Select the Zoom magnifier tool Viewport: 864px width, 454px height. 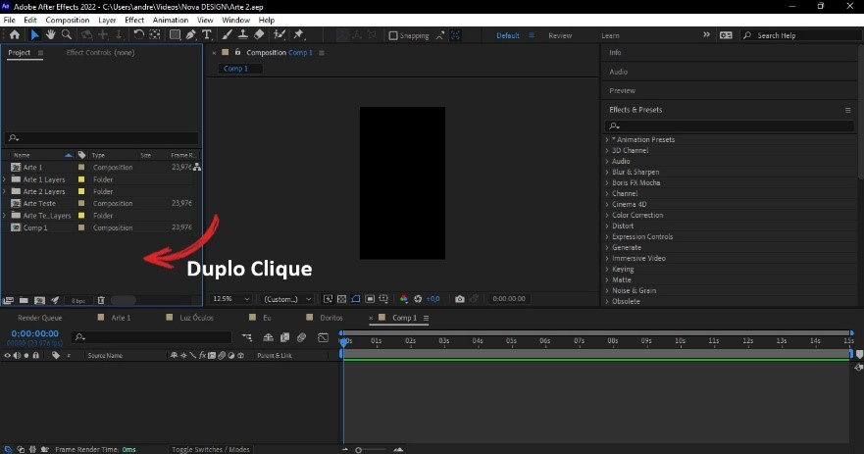pos(67,34)
